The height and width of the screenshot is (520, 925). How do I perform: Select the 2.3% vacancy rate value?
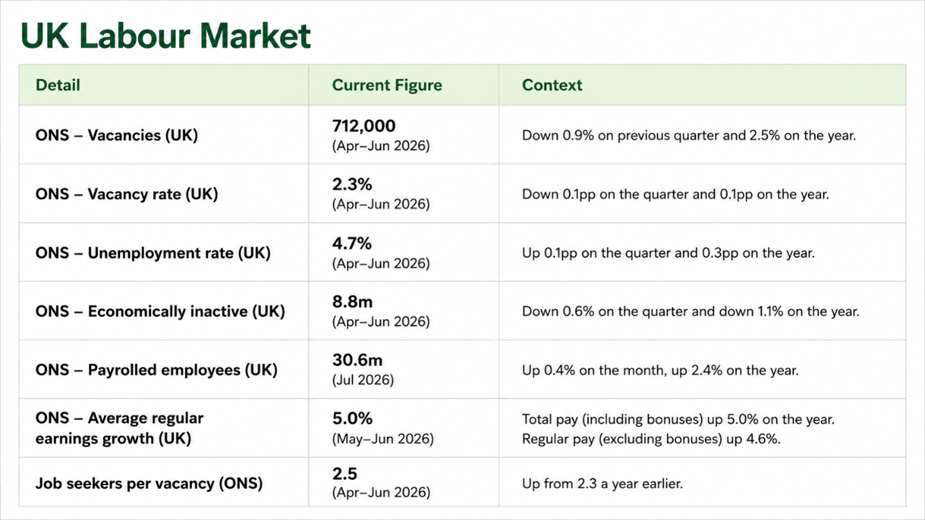click(x=352, y=184)
